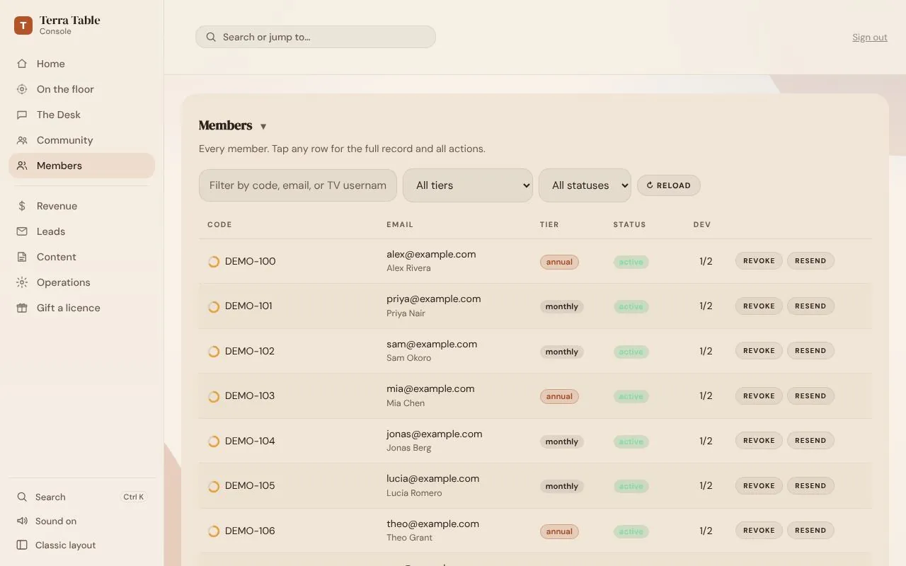Click the Gift a licence gift icon
Viewport: 906px width, 566px height.
coord(23,308)
